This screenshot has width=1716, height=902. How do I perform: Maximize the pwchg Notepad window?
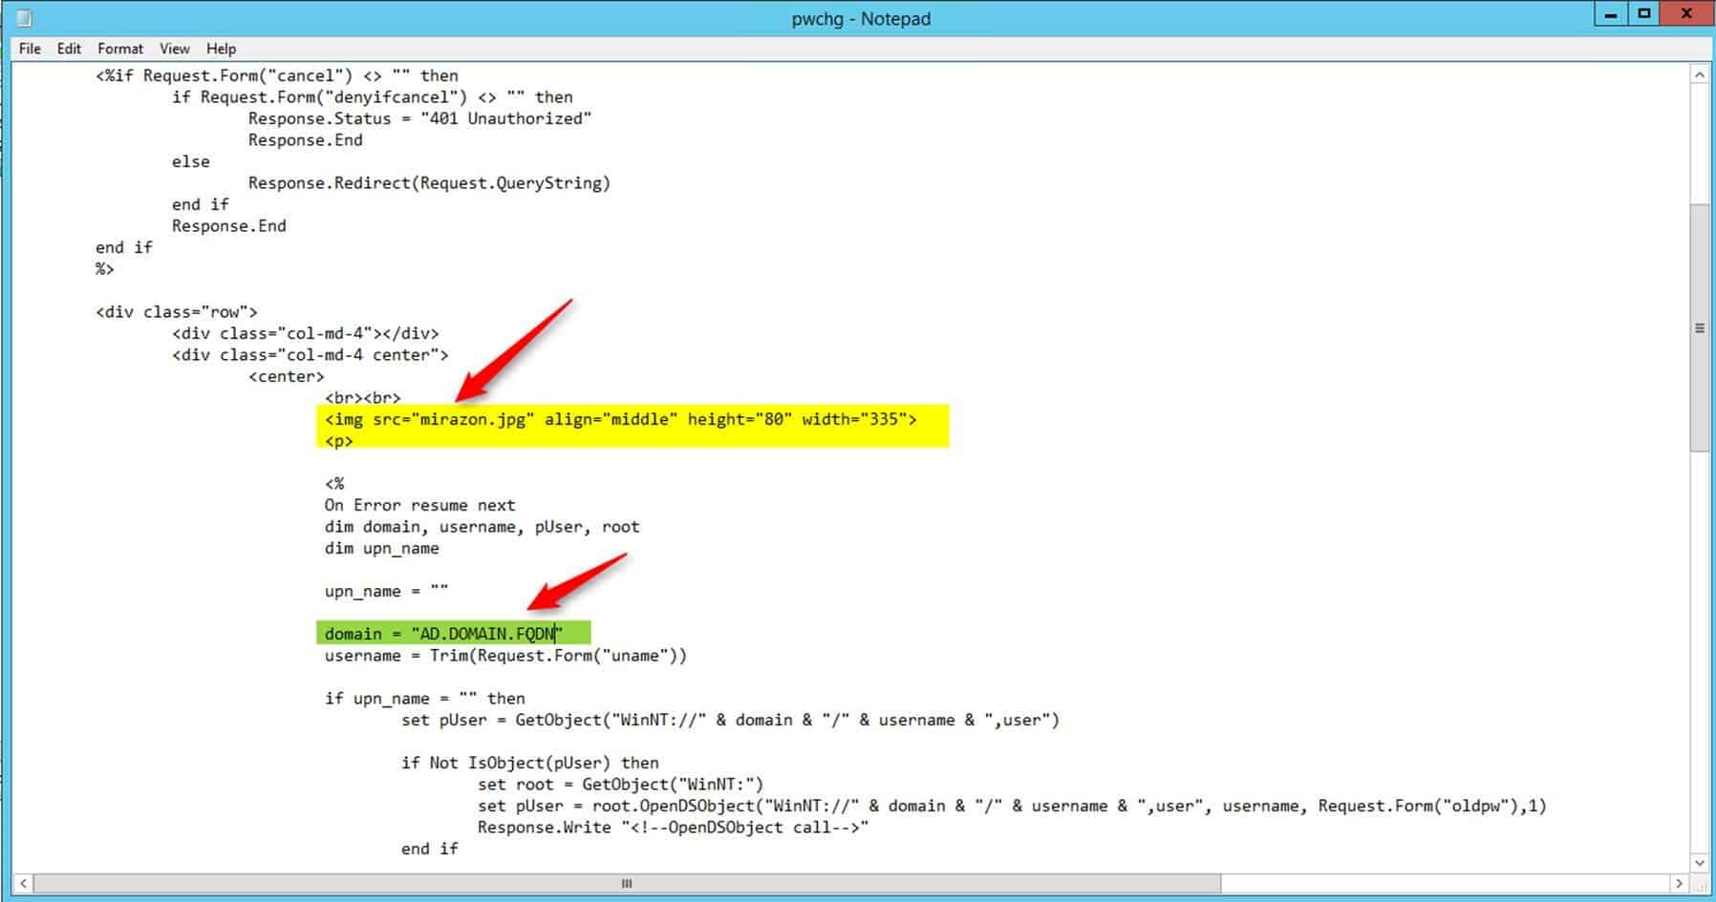1644,13
